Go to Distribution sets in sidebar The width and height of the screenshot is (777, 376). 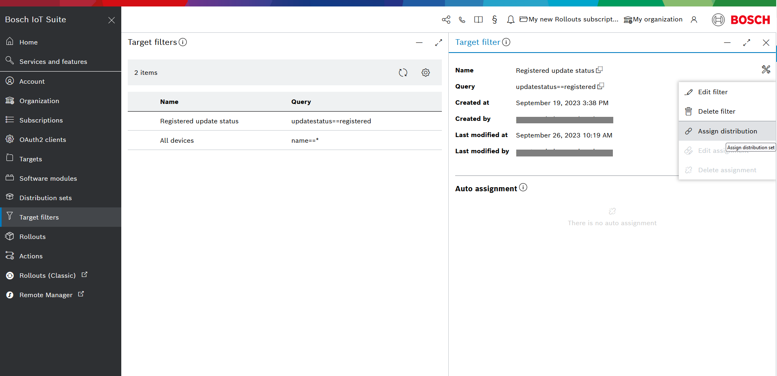pos(45,198)
